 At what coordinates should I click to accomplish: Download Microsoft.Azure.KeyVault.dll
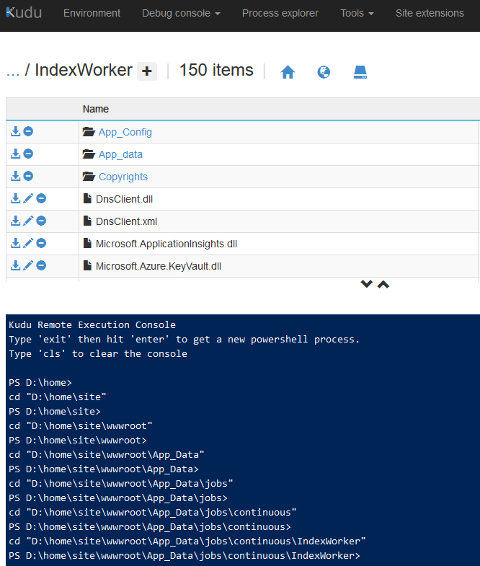tap(15, 265)
